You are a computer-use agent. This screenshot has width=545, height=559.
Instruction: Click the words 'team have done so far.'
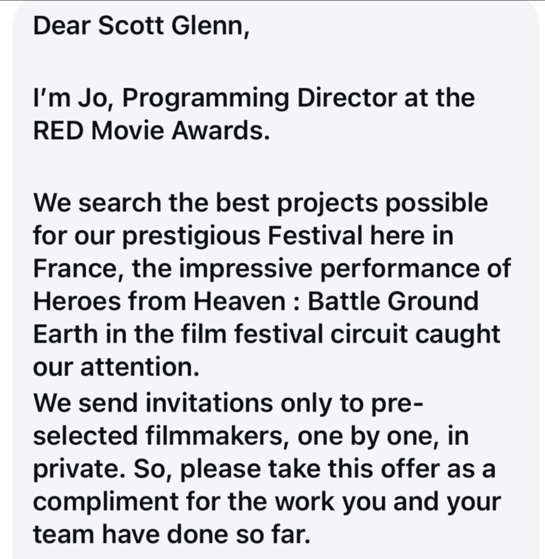click(171, 534)
